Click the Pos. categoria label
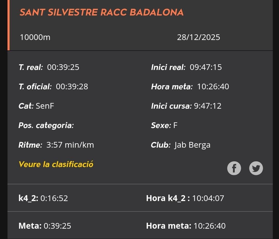 tap(46, 125)
